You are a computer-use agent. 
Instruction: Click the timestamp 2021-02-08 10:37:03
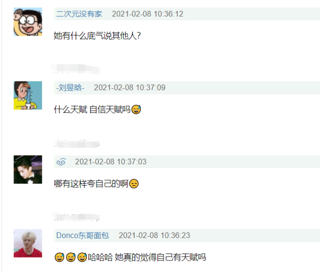(x=111, y=162)
